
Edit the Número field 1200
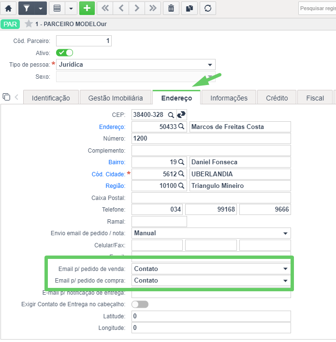pyautogui.click(x=211, y=138)
